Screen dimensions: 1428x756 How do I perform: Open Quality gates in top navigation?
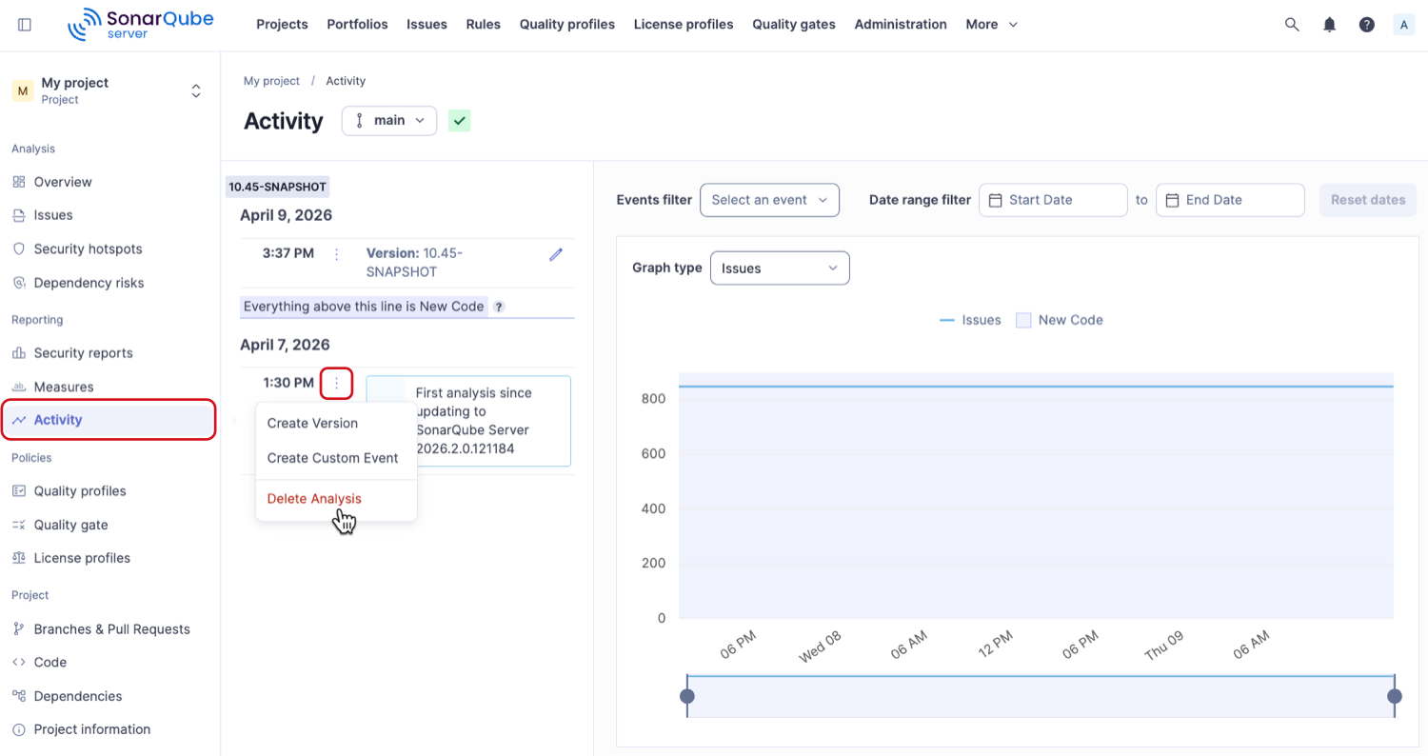tap(794, 25)
